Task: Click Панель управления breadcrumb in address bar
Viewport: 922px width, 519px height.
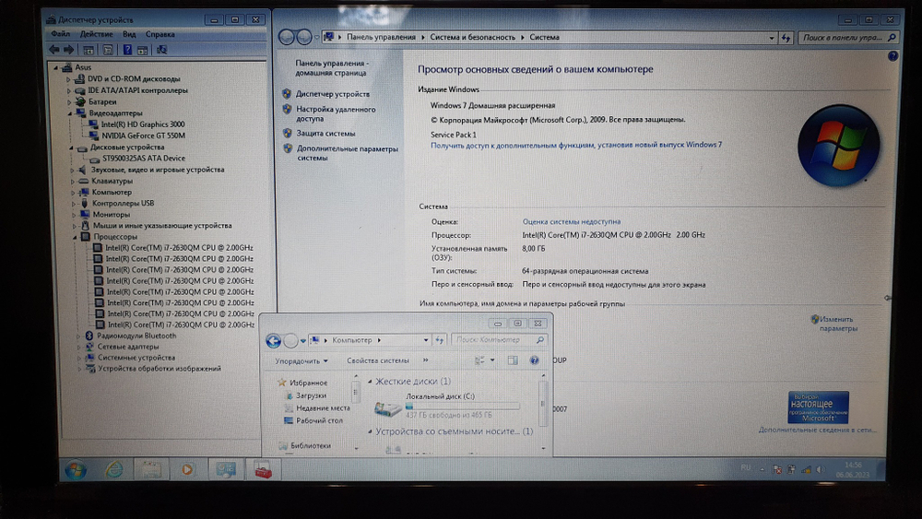Action: tap(381, 37)
